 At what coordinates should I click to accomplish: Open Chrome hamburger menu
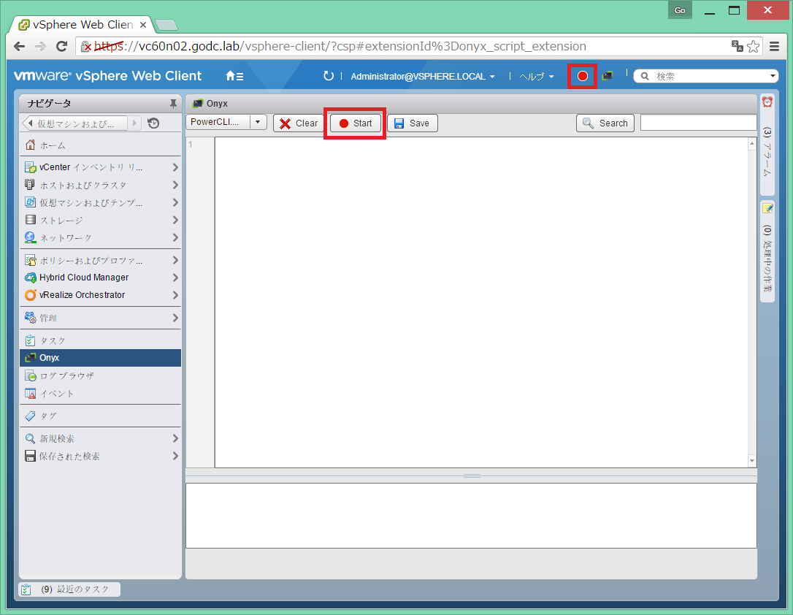point(774,47)
